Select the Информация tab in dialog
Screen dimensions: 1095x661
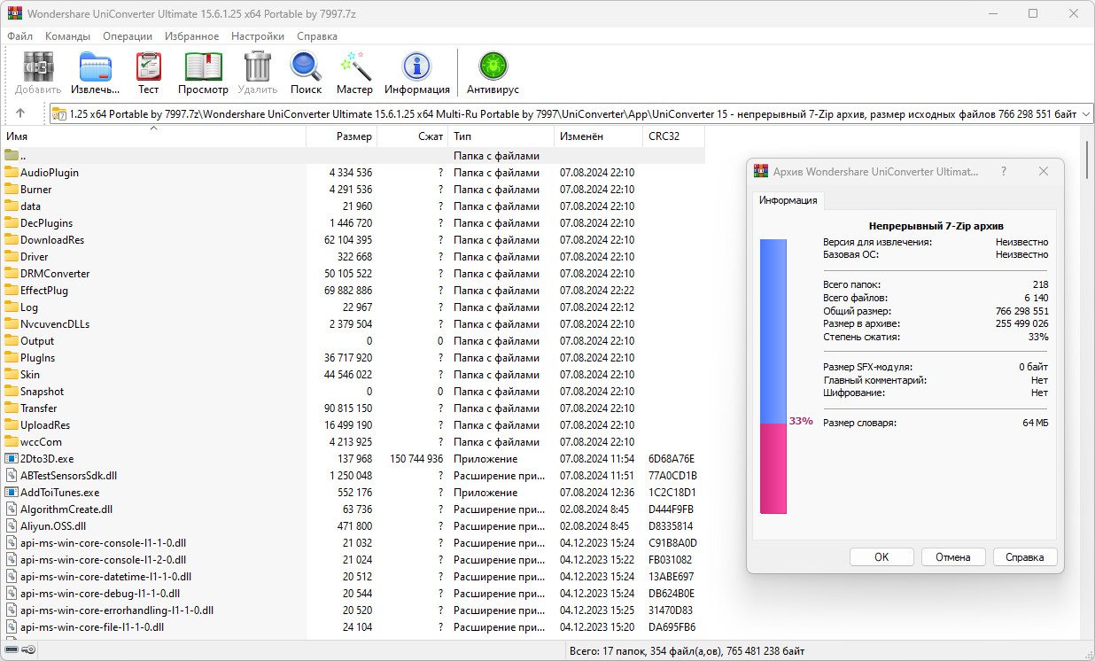pyautogui.click(x=788, y=200)
